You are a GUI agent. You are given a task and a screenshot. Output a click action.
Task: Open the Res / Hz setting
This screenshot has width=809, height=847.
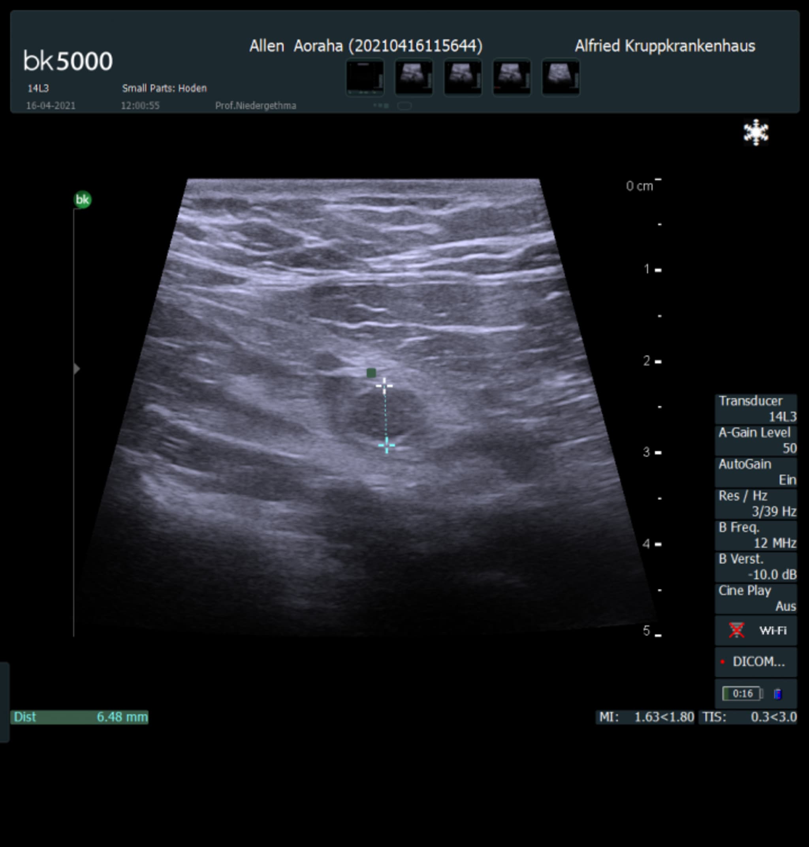(x=756, y=503)
